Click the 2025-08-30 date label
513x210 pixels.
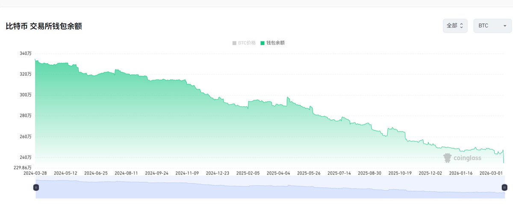pyautogui.click(x=369, y=173)
